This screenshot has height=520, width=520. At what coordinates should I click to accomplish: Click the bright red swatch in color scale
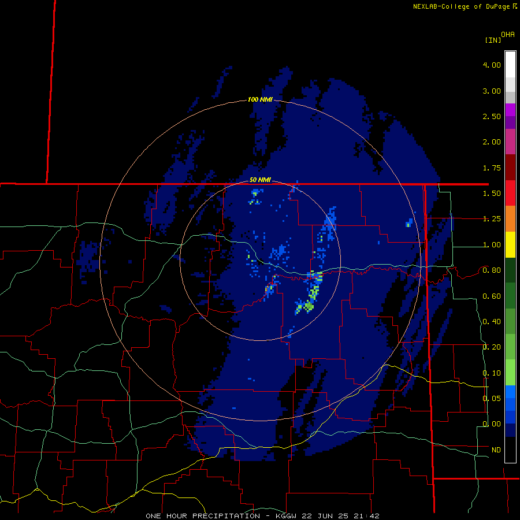[x=510, y=193]
